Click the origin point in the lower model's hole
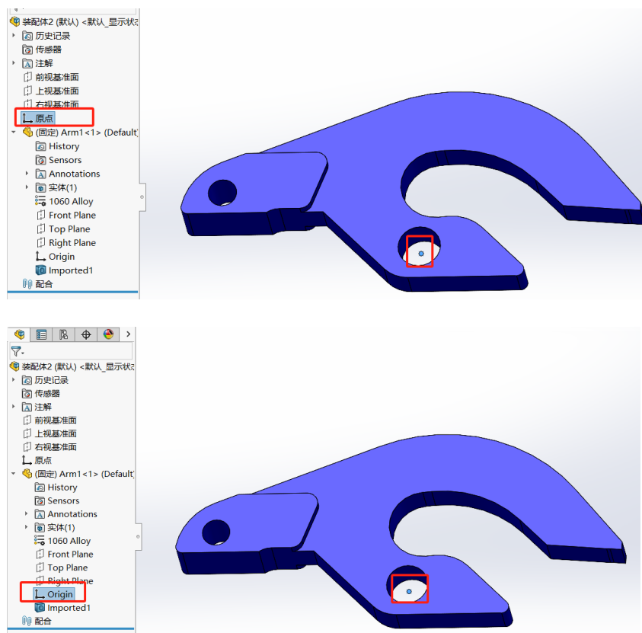Viewport: 642px width, 633px height. tap(410, 590)
